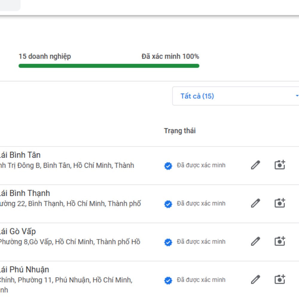The height and width of the screenshot is (299, 299).
Task: Click the green verification progress bar
Action: click(x=109, y=66)
